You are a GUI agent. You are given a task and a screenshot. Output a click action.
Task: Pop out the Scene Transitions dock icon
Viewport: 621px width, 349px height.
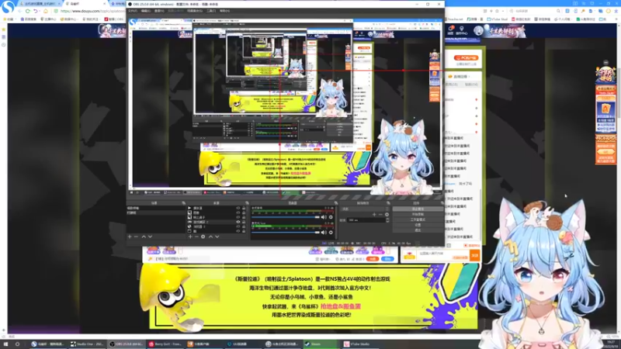click(388, 203)
